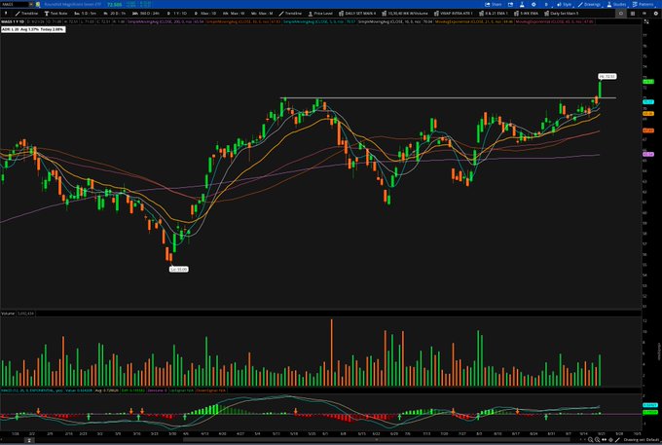662x445 pixels.
Task: Click the icon right of Share
Action: click(x=510, y=4)
